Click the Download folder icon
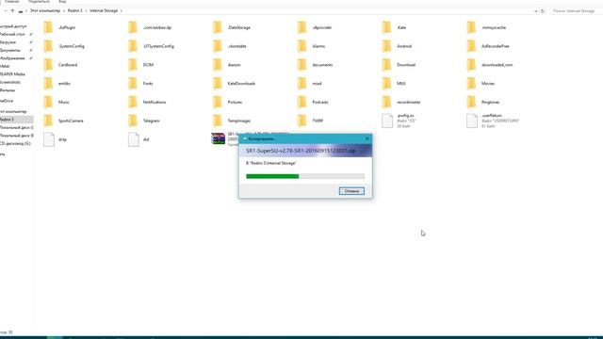This screenshot has width=603, height=339. [386, 65]
